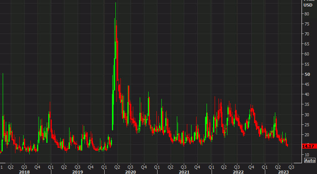317x174 pixels.
Task: Click the 45 price axis label
Action: tap(307, 84)
